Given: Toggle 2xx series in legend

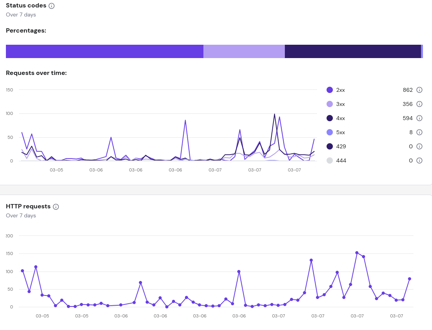Looking at the screenshot, I should point(330,90).
